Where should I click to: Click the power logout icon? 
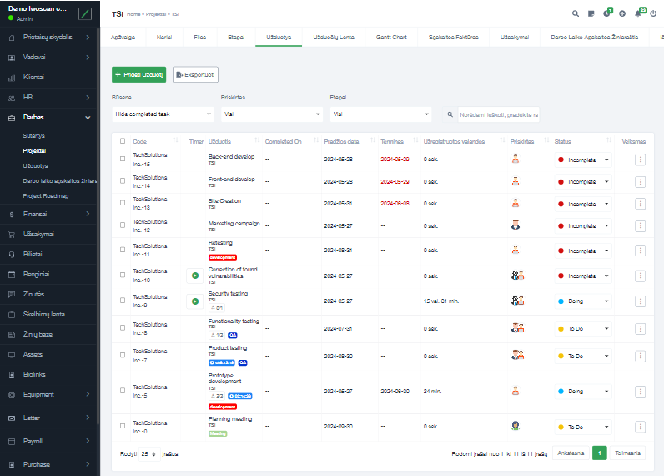tap(654, 13)
